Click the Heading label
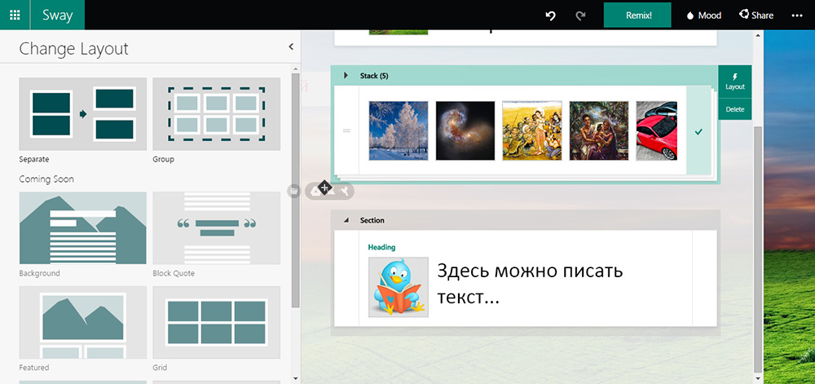The height and width of the screenshot is (384, 815). pos(381,247)
